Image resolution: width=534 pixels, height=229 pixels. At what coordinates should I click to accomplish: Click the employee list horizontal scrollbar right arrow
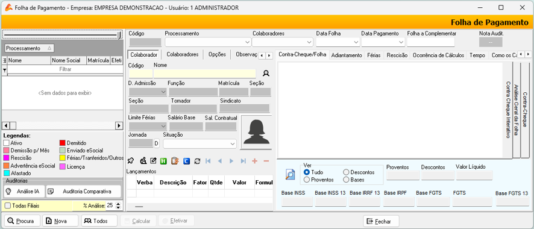119,125
